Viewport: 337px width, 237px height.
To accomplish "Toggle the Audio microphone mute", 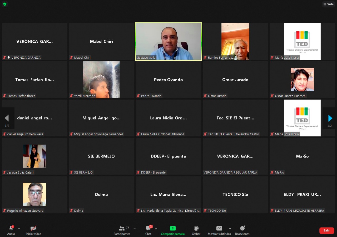I will point(11,228).
